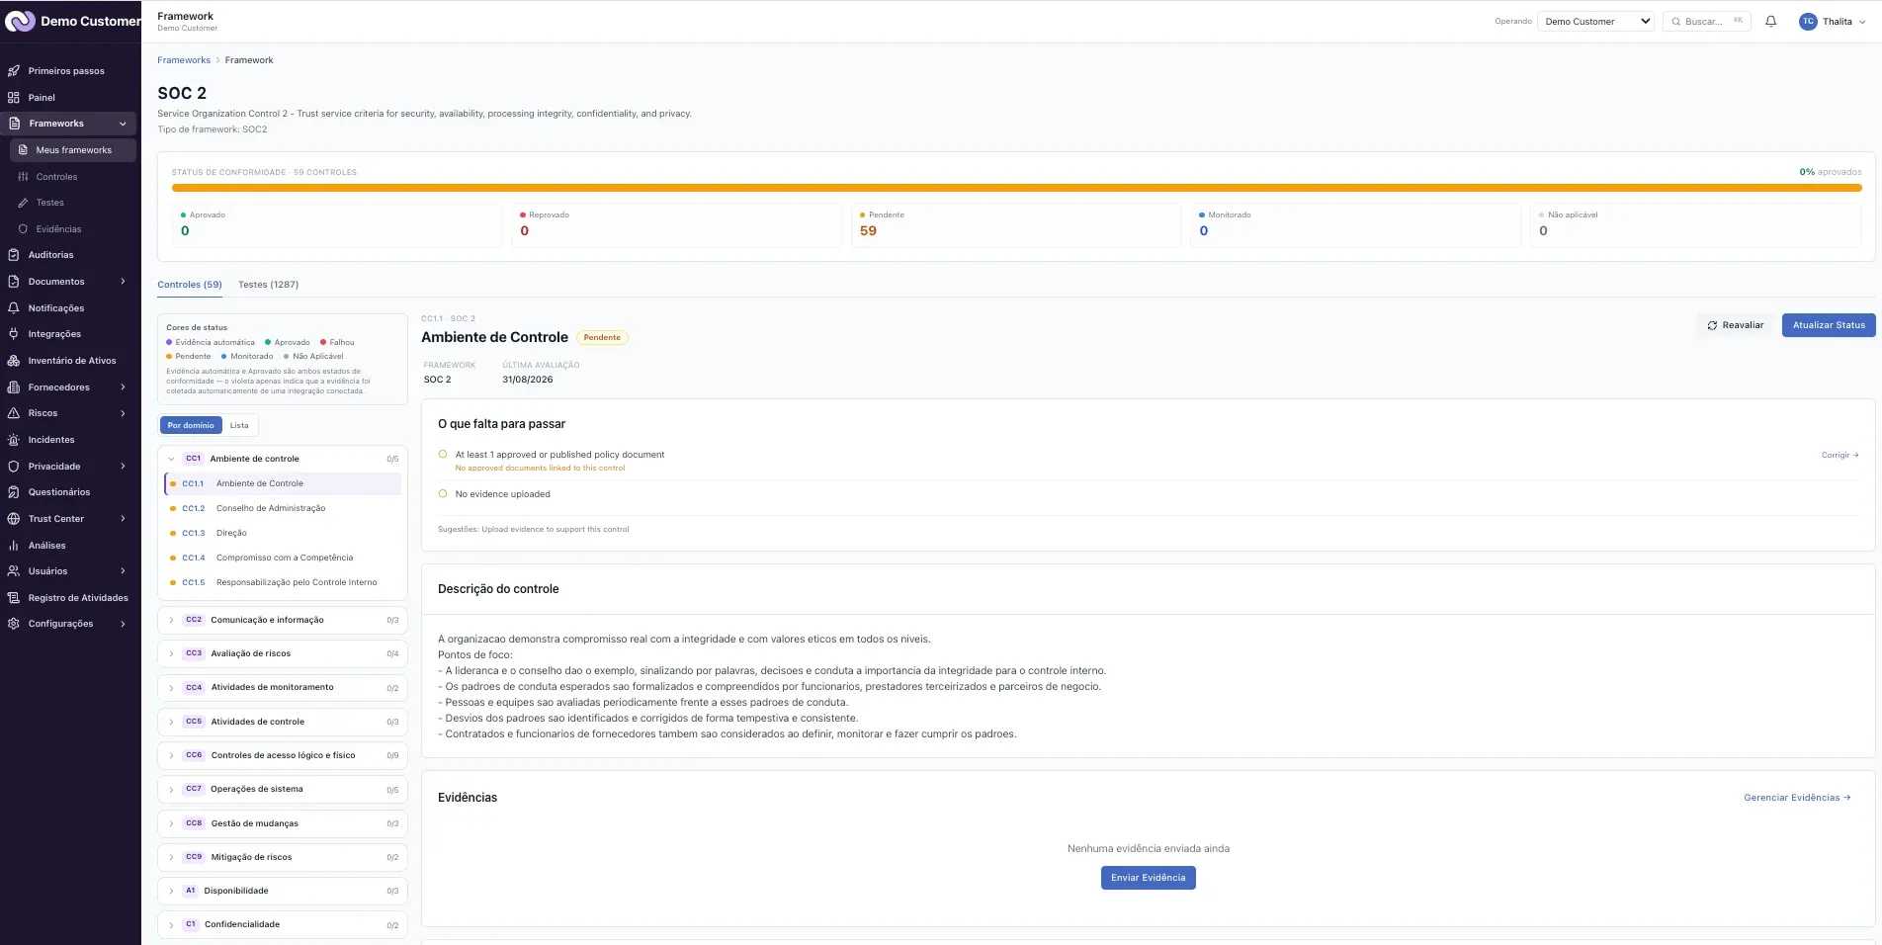Image resolution: width=1882 pixels, height=945 pixels.
Task: Open the Gerenciar Evidências link
Action: click(1797, 798)
